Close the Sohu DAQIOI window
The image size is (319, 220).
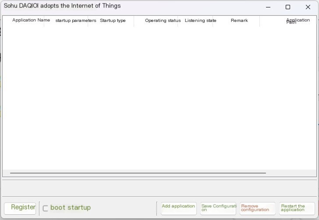308,7
